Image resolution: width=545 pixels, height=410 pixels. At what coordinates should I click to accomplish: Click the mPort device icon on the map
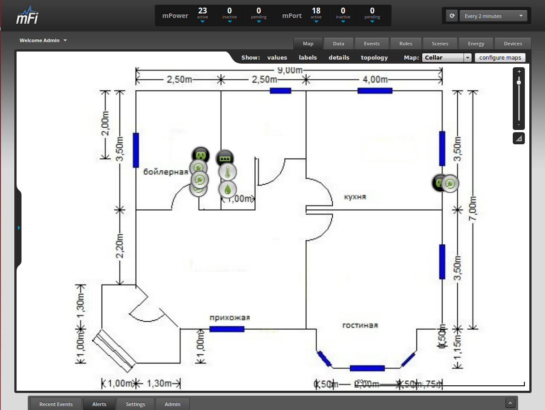[225, 158]
